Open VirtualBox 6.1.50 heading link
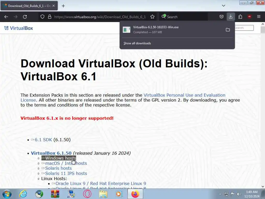 51,153
